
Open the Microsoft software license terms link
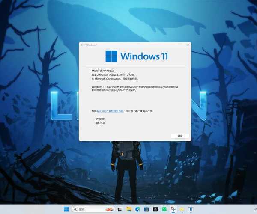[110, 111]
